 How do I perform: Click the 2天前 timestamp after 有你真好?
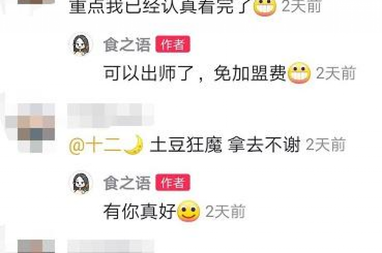tap(225, 211)
